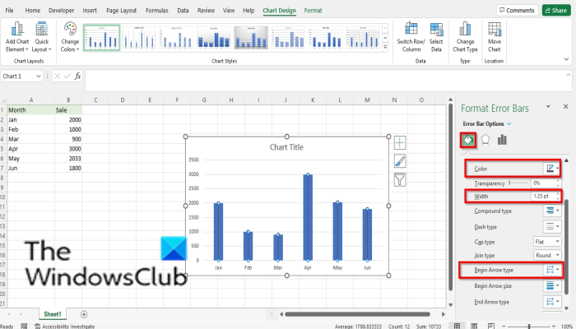Open the File tab
Viewport: 576px width, 329px height.
point(9,10)
